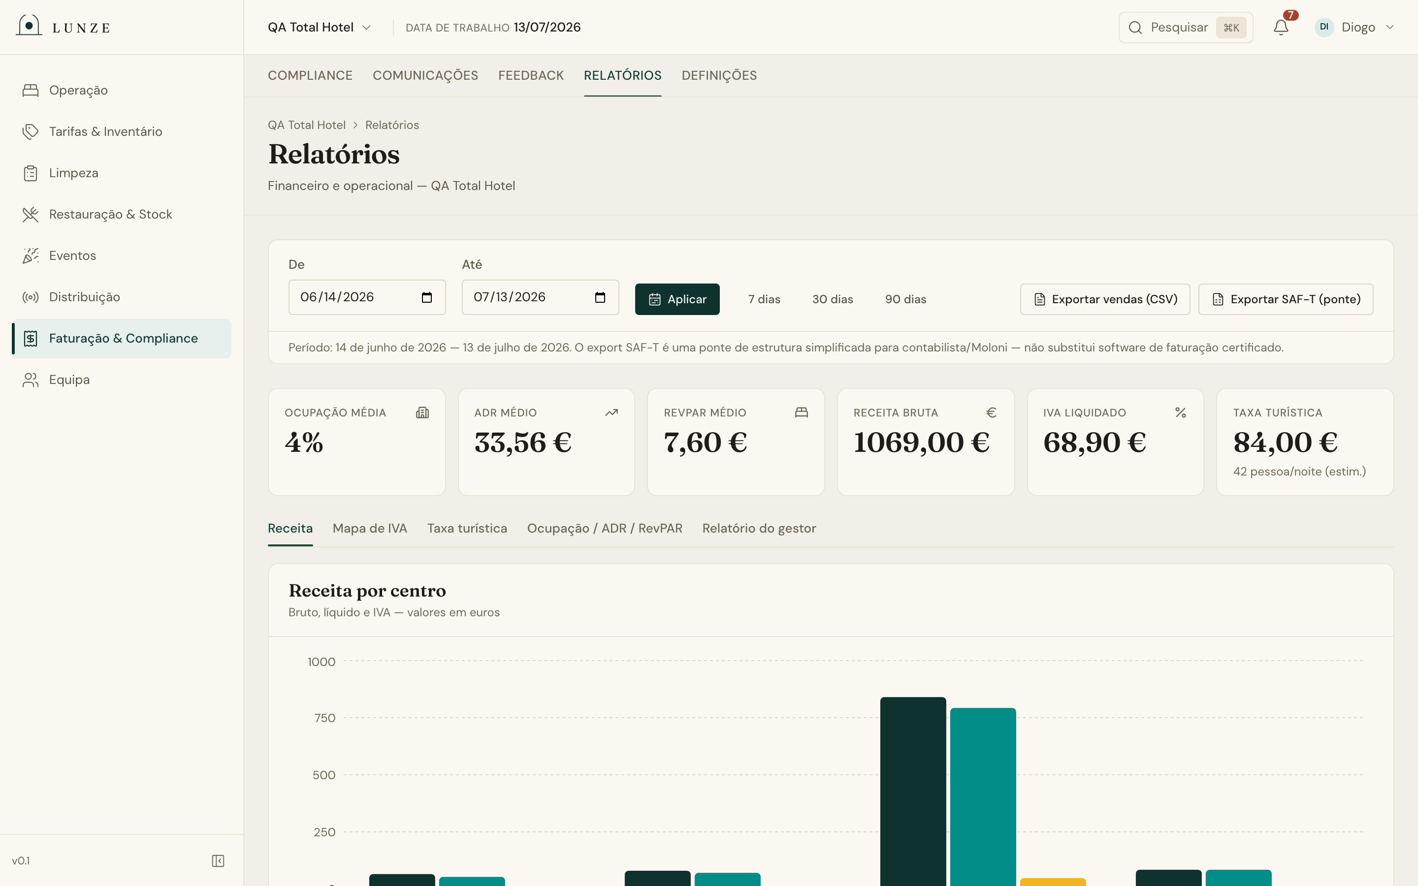The height and width of the screenshot is (886, 1418).
Task: Click the 68,90 € IVA liquidado value
Action: [x=1095, y=443]
